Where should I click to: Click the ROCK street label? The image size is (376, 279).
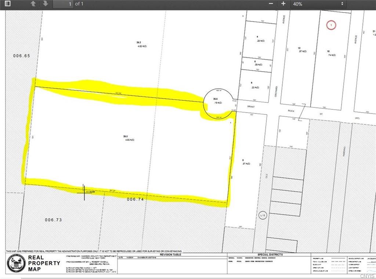[291, 111]
